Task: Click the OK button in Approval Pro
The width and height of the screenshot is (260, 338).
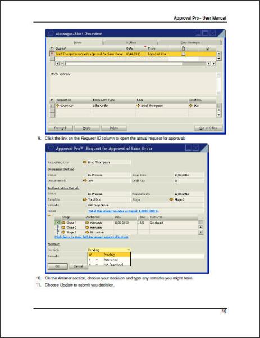Action: (57, 266)
